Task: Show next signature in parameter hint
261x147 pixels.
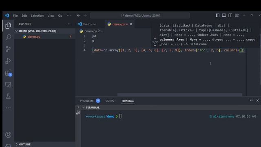Action: (155, 45)
